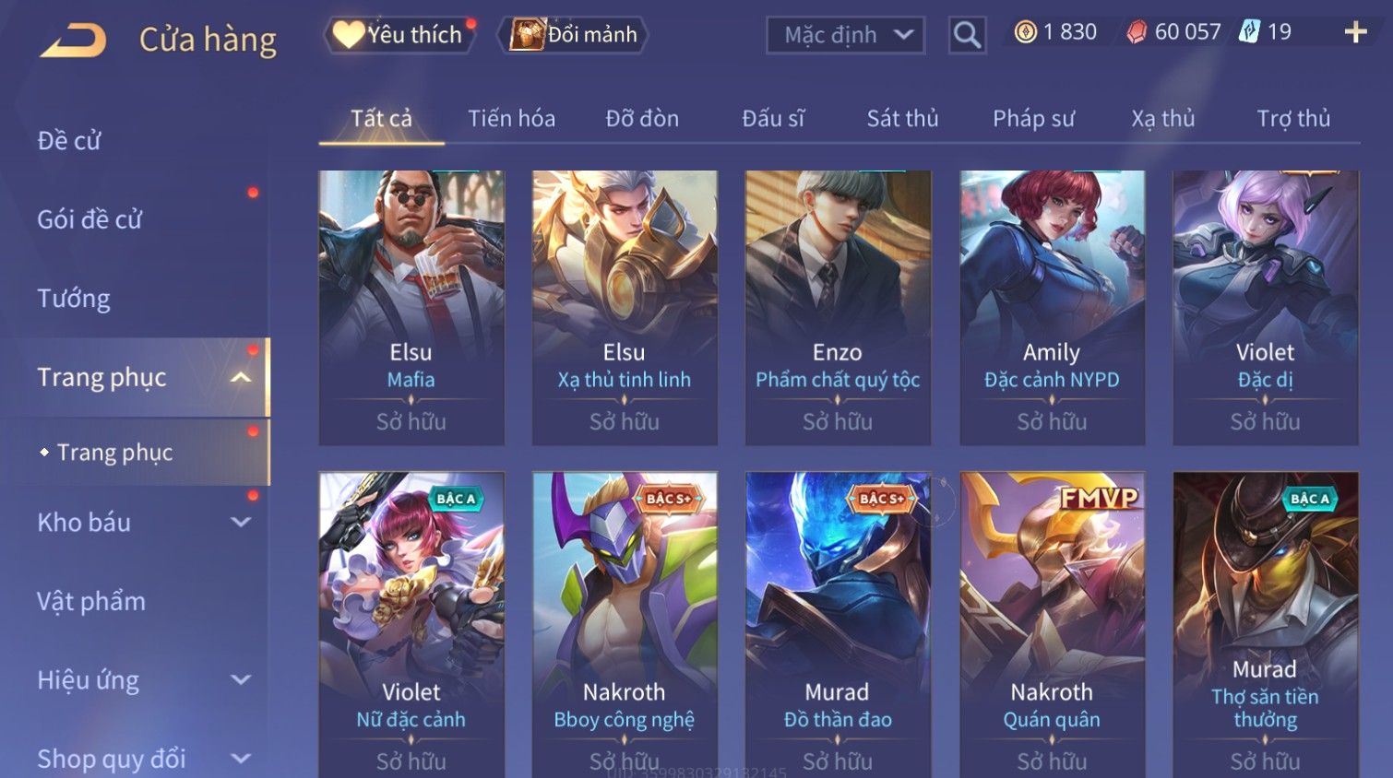Viewport: 1393px width, 778px height.
Task: Open Tướng in the sidebar
Action: [74, 299]
